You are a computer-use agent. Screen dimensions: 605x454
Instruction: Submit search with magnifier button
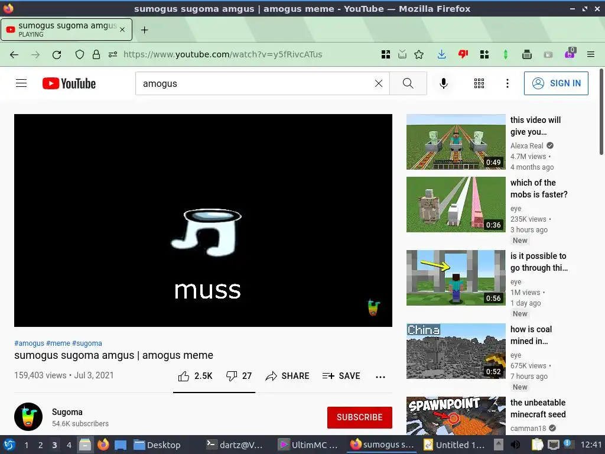click(x=408, y=83)
